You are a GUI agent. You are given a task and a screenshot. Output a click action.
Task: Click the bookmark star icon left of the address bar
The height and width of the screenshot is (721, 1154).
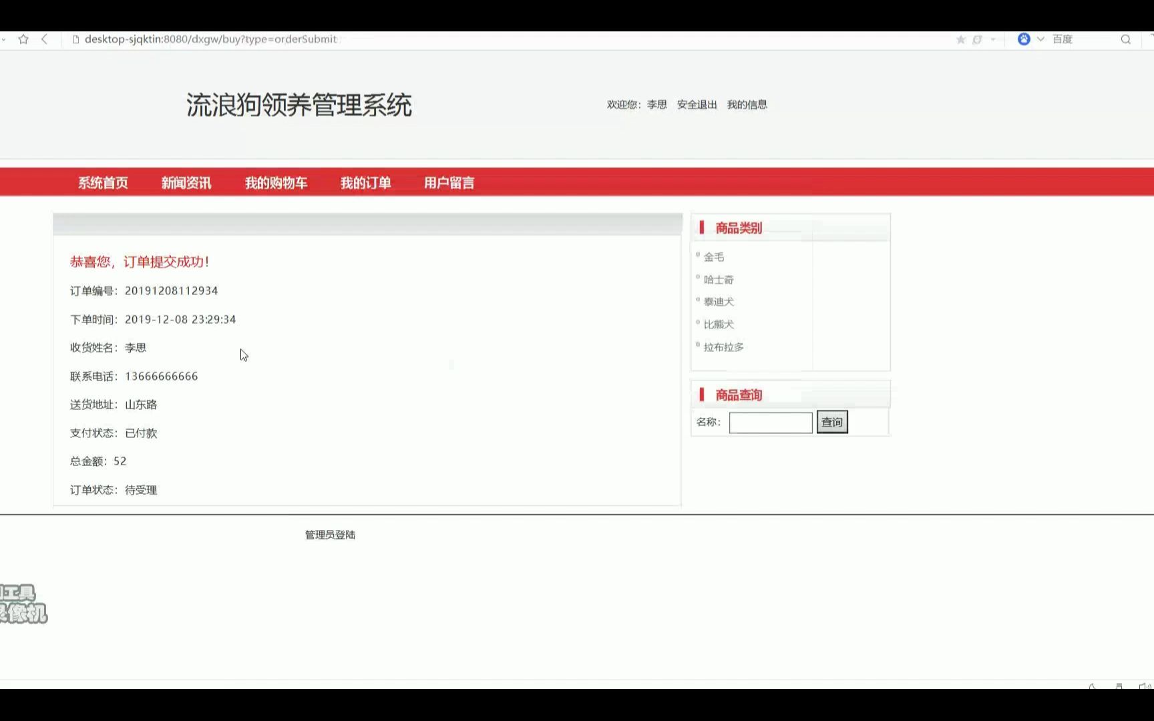point(23,39)
